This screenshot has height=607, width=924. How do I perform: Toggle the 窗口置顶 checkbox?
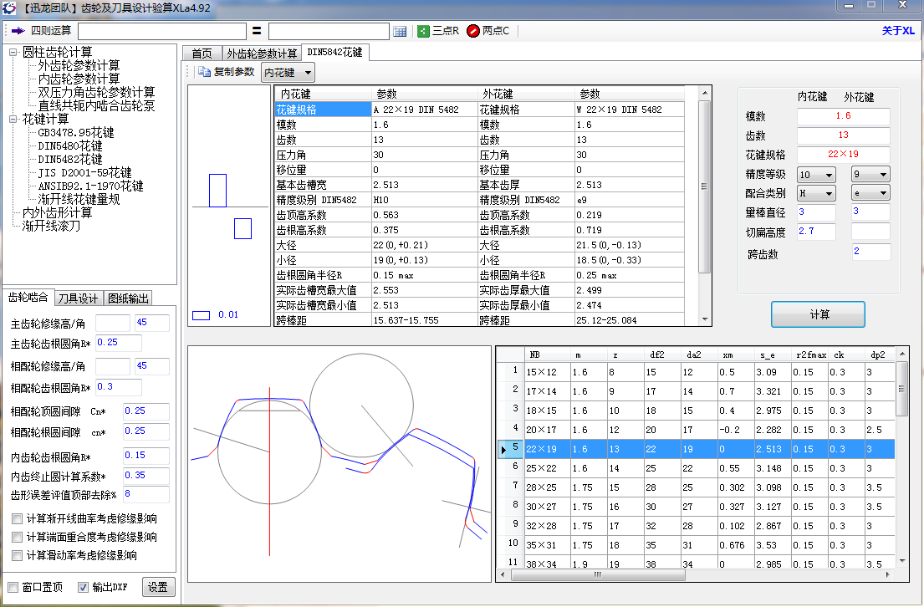click(13, 588)
